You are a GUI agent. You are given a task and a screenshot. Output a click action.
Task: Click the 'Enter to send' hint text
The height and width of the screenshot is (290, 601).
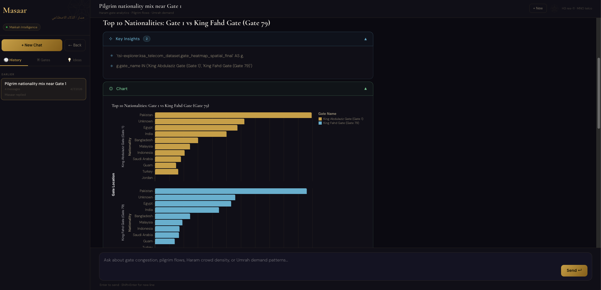point(109,285)
